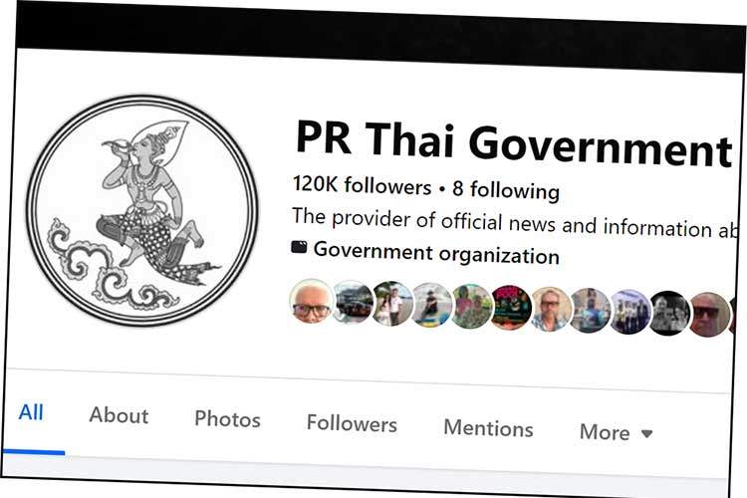Click the 120K followers link
Viewport: 747px width, 498px height.
click(363, 185)
